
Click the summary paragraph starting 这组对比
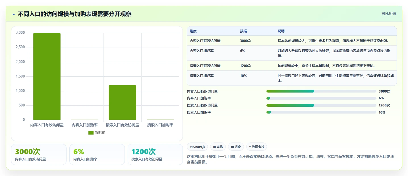click(290, 160)
